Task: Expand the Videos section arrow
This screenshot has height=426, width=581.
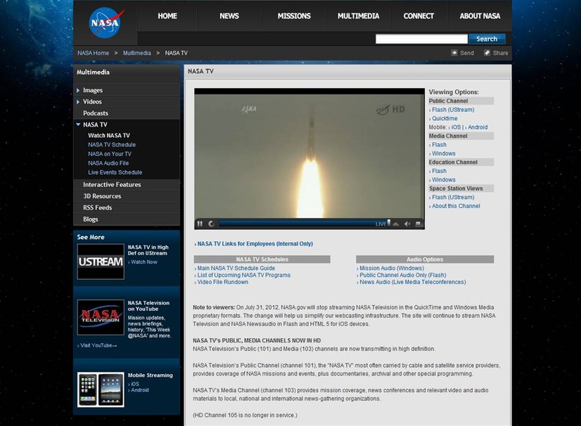Action: point(78,102)
